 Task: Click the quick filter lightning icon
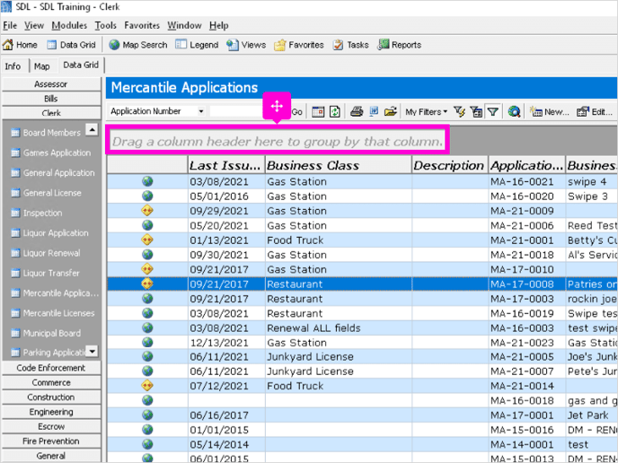click(459, 112)
